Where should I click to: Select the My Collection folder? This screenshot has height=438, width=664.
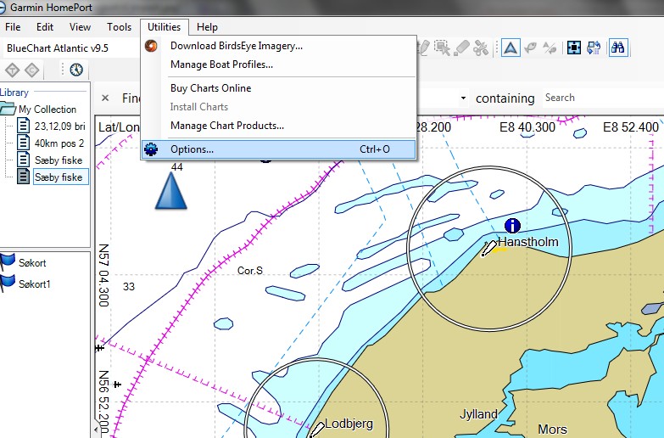47,109
